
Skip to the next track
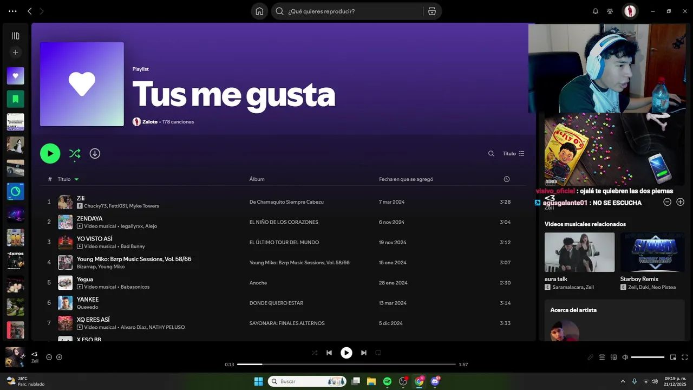click(364, 353)
